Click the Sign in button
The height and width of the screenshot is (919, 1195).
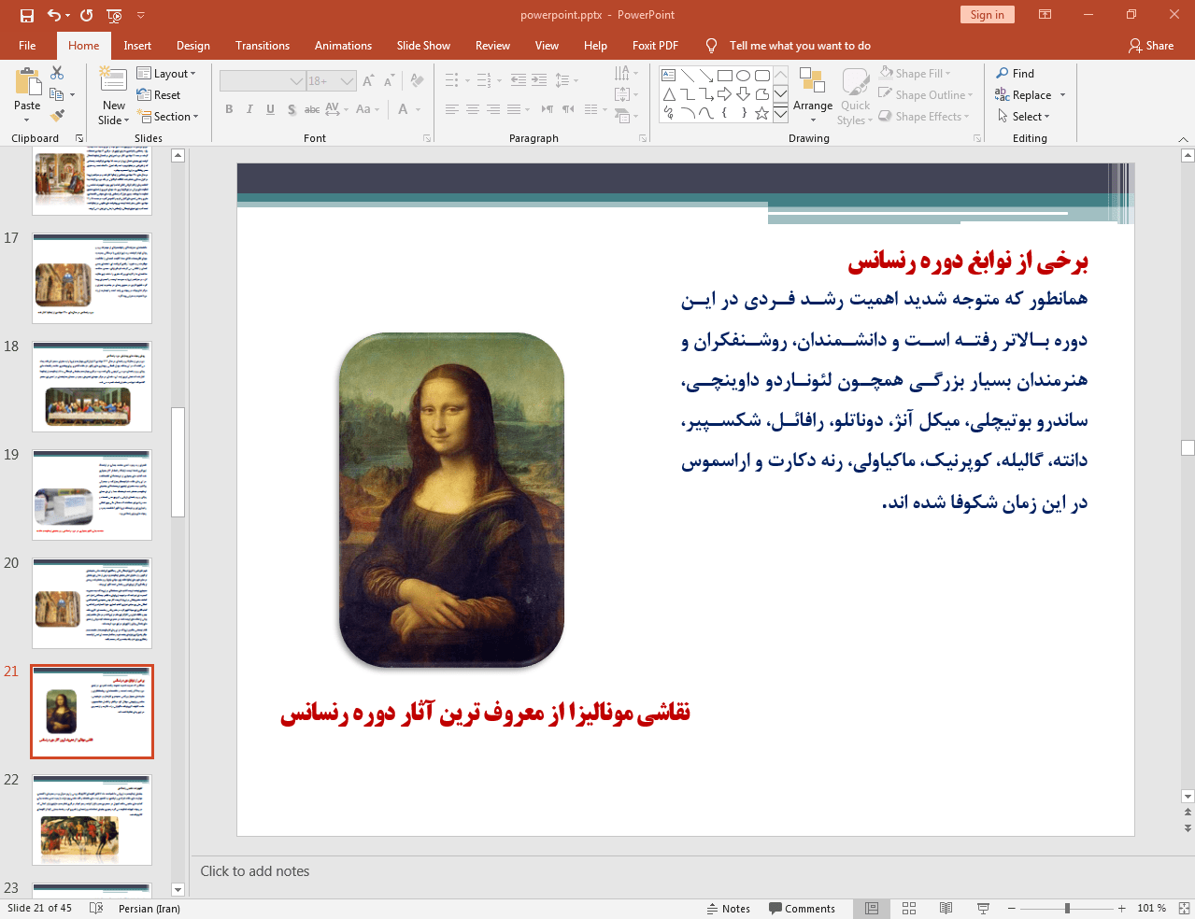[x=987, y=15]
